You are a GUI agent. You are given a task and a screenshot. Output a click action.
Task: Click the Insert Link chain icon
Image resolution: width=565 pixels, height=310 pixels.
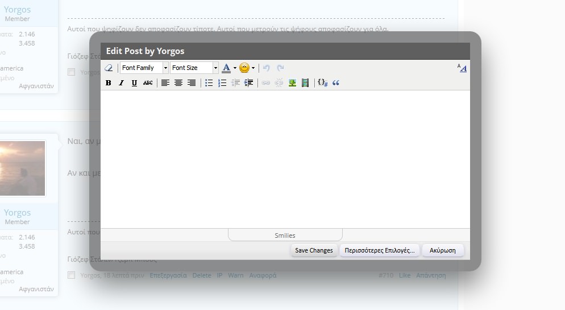[266, 83]
